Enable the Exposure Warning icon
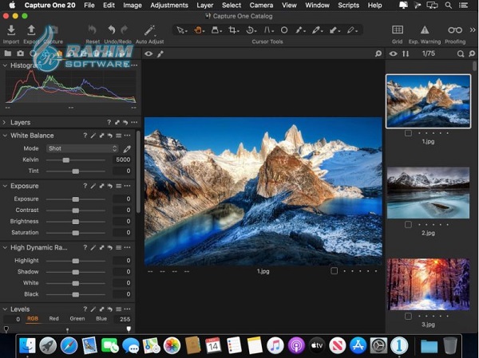This screenshot has height=358, width=479. [x=424, y=30]
